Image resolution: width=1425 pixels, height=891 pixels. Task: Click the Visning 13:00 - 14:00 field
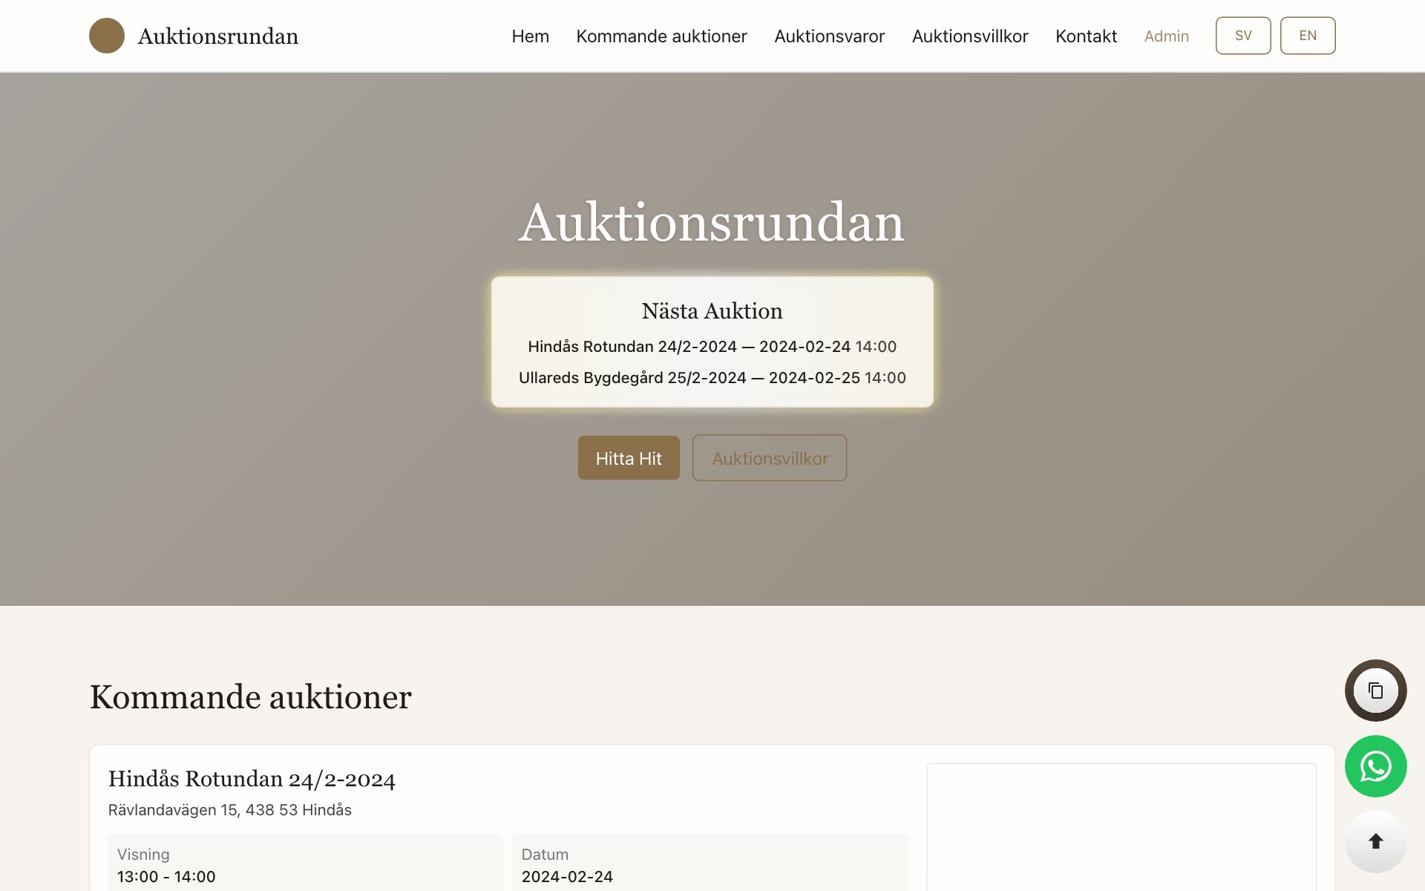[305, 864]
